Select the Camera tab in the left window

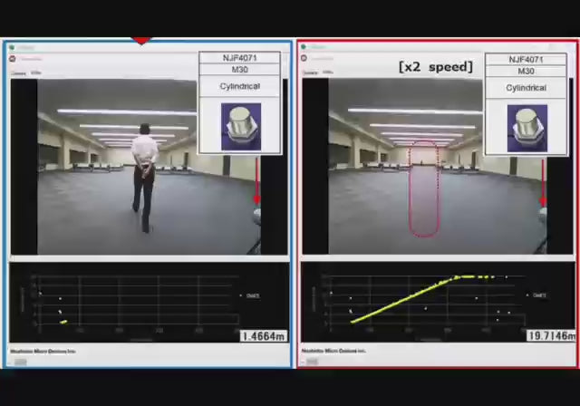pyautogui.click(x=18, y=73)
